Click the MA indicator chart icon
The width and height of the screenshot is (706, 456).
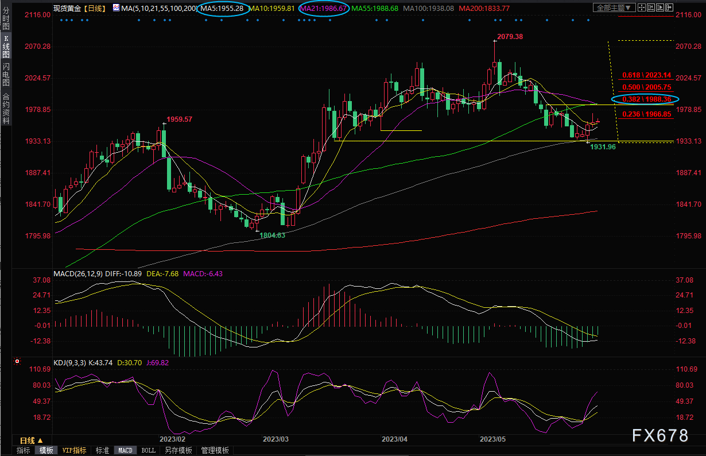tap(115, 8)
